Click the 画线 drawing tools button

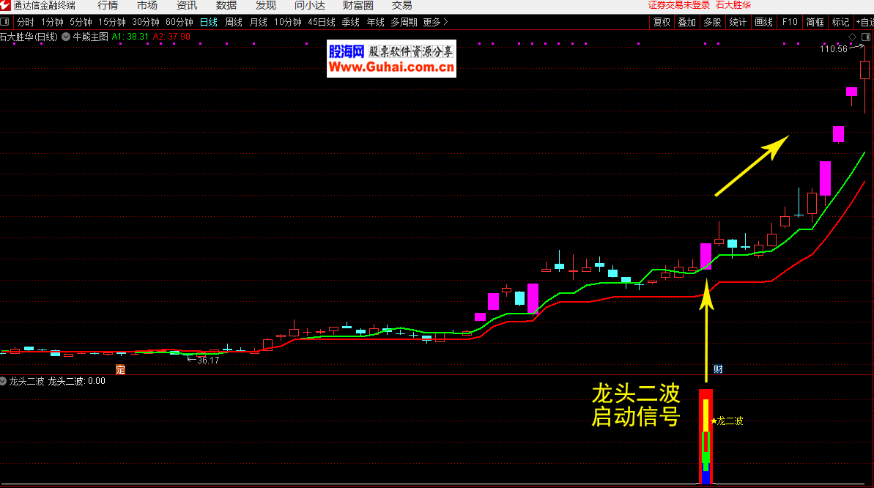point(763,22)
